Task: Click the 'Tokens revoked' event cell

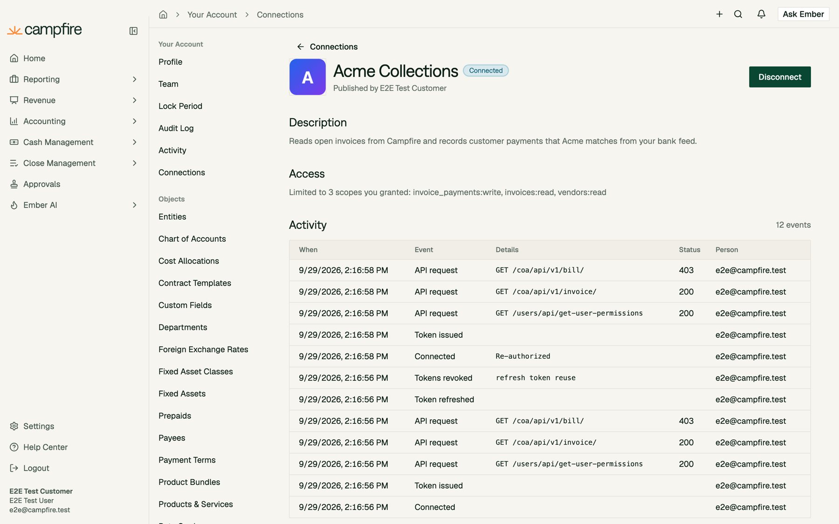Action: point(443,378)
